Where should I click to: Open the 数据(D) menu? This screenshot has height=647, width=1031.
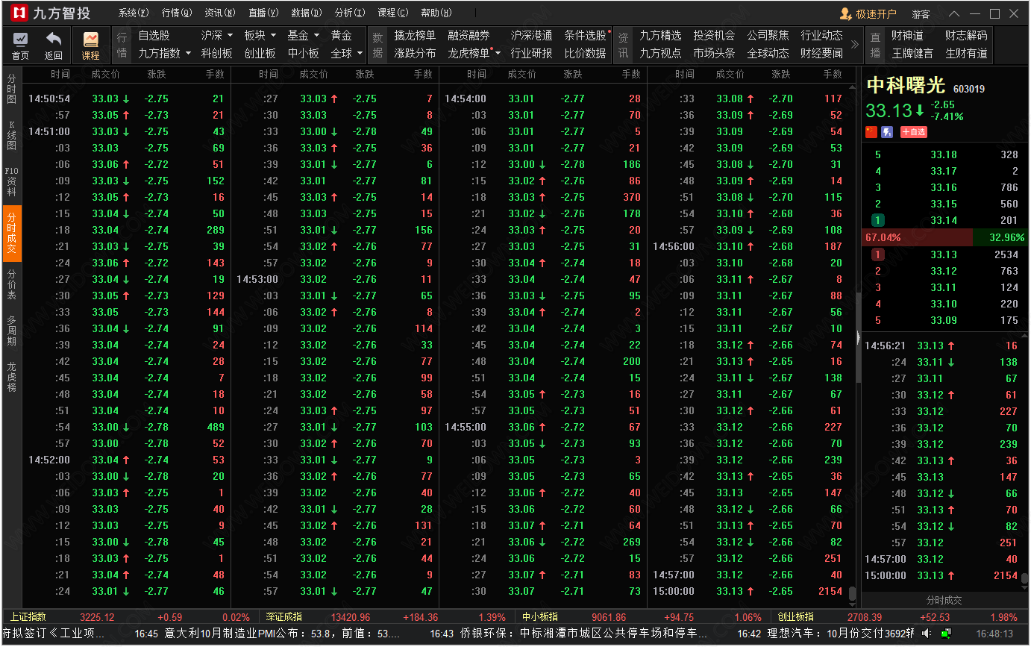[x=307, y=13]
